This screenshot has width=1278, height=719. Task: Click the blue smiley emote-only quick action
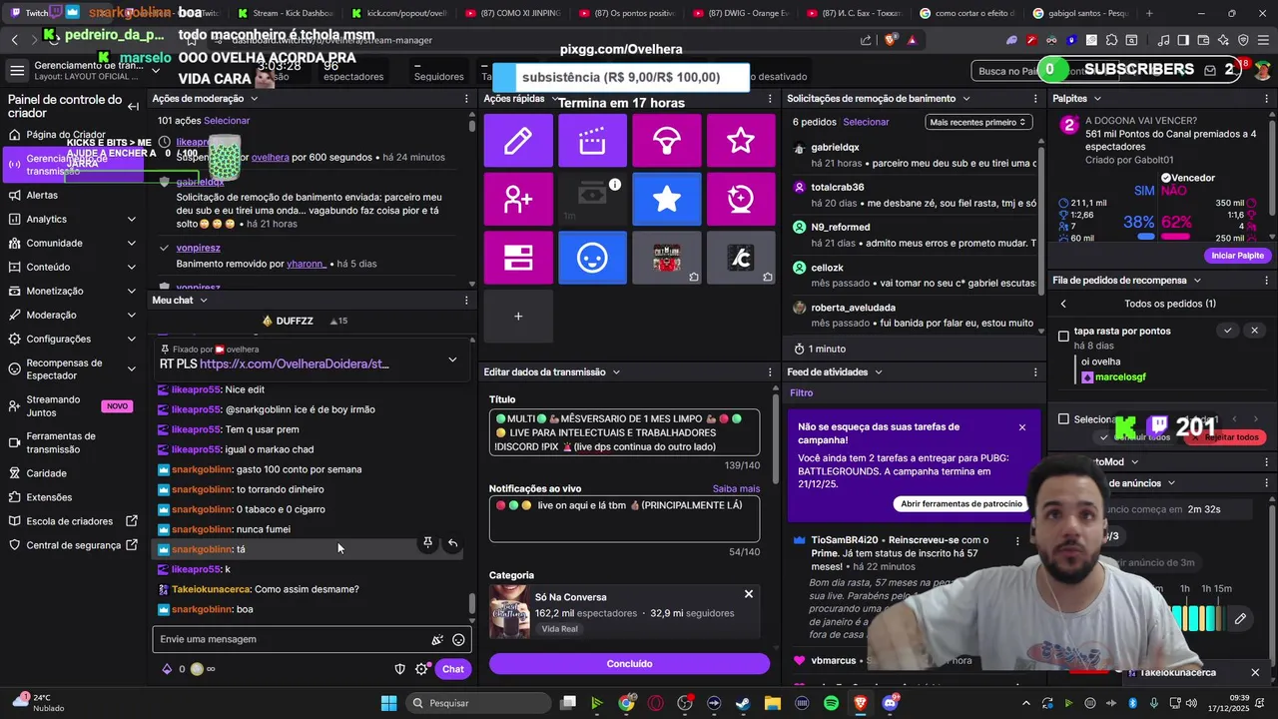[592, 258]
